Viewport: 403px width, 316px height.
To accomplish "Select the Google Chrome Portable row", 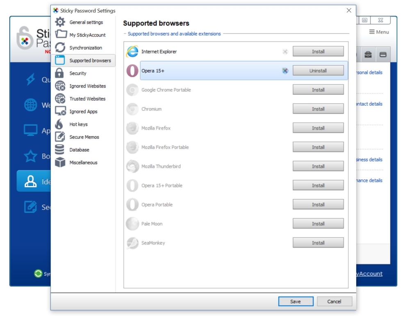I will pos(205,90).
